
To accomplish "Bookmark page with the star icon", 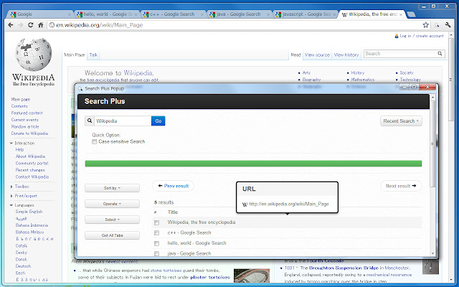I will (425, 25).
